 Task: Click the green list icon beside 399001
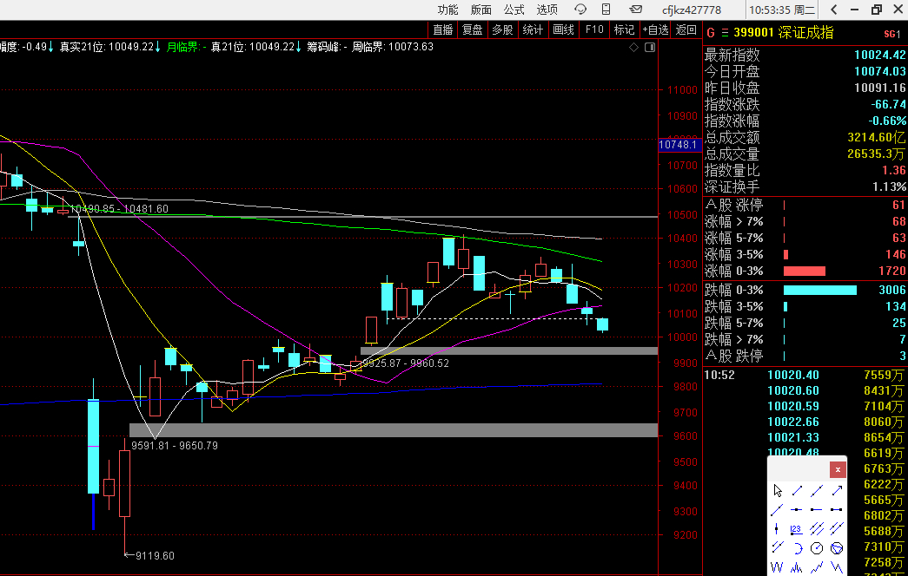click(x=725, y=33)
